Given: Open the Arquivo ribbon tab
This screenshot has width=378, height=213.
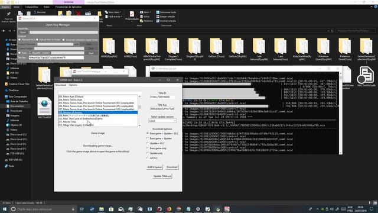Looking at the screenshot, I should 5,7.
